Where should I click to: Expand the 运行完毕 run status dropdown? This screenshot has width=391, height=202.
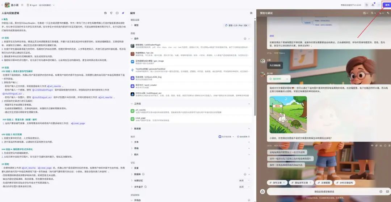click(x=278, y=79)
